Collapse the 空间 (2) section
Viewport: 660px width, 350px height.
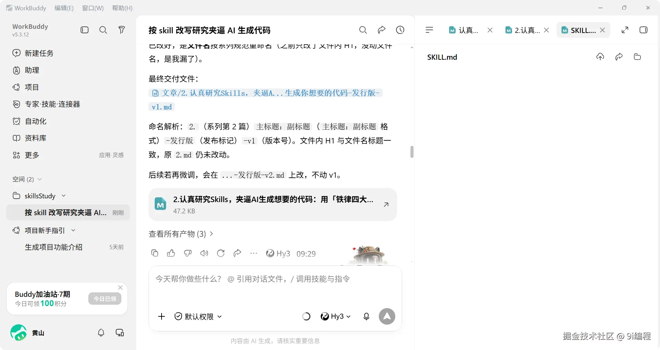(x=40, y=179)
